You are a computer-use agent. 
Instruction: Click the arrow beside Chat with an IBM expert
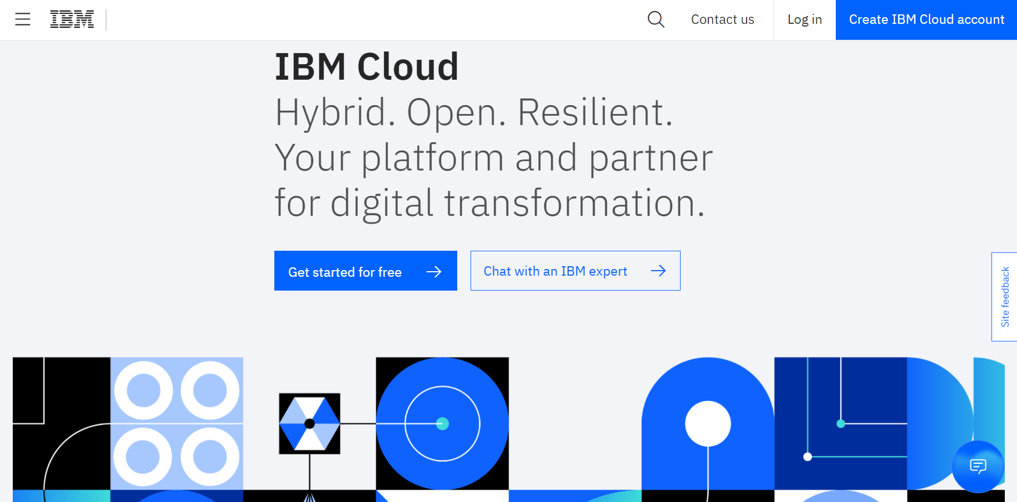point(658,271)
